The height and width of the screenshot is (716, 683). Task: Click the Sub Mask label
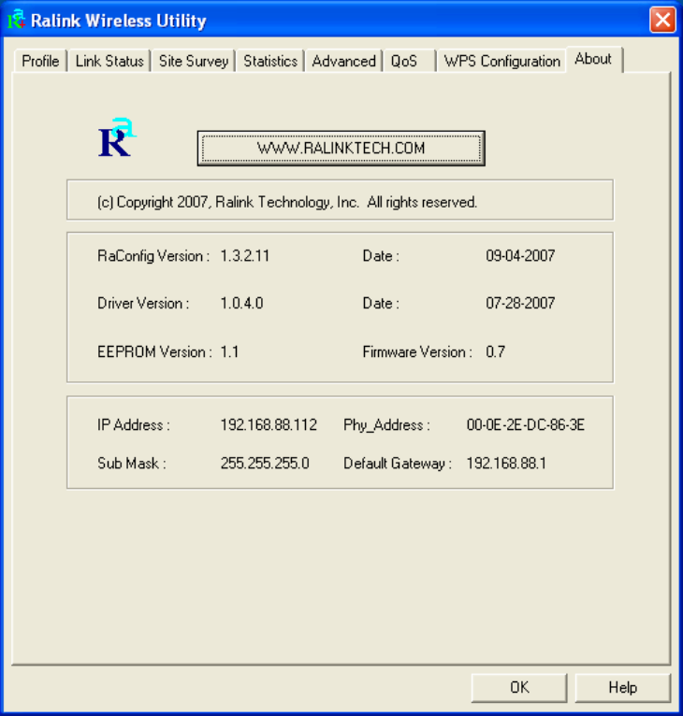click(x=132, y=464)
